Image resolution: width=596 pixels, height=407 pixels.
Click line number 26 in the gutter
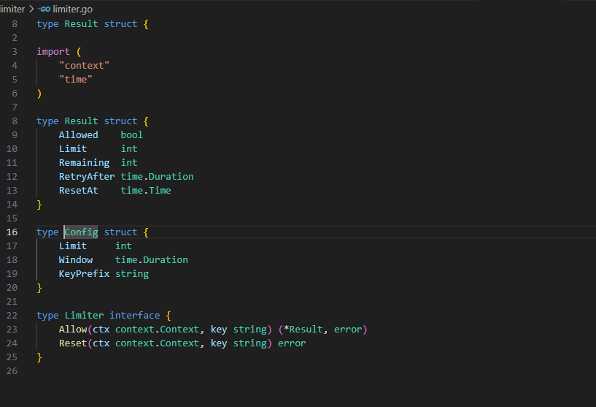pos(12,371)
